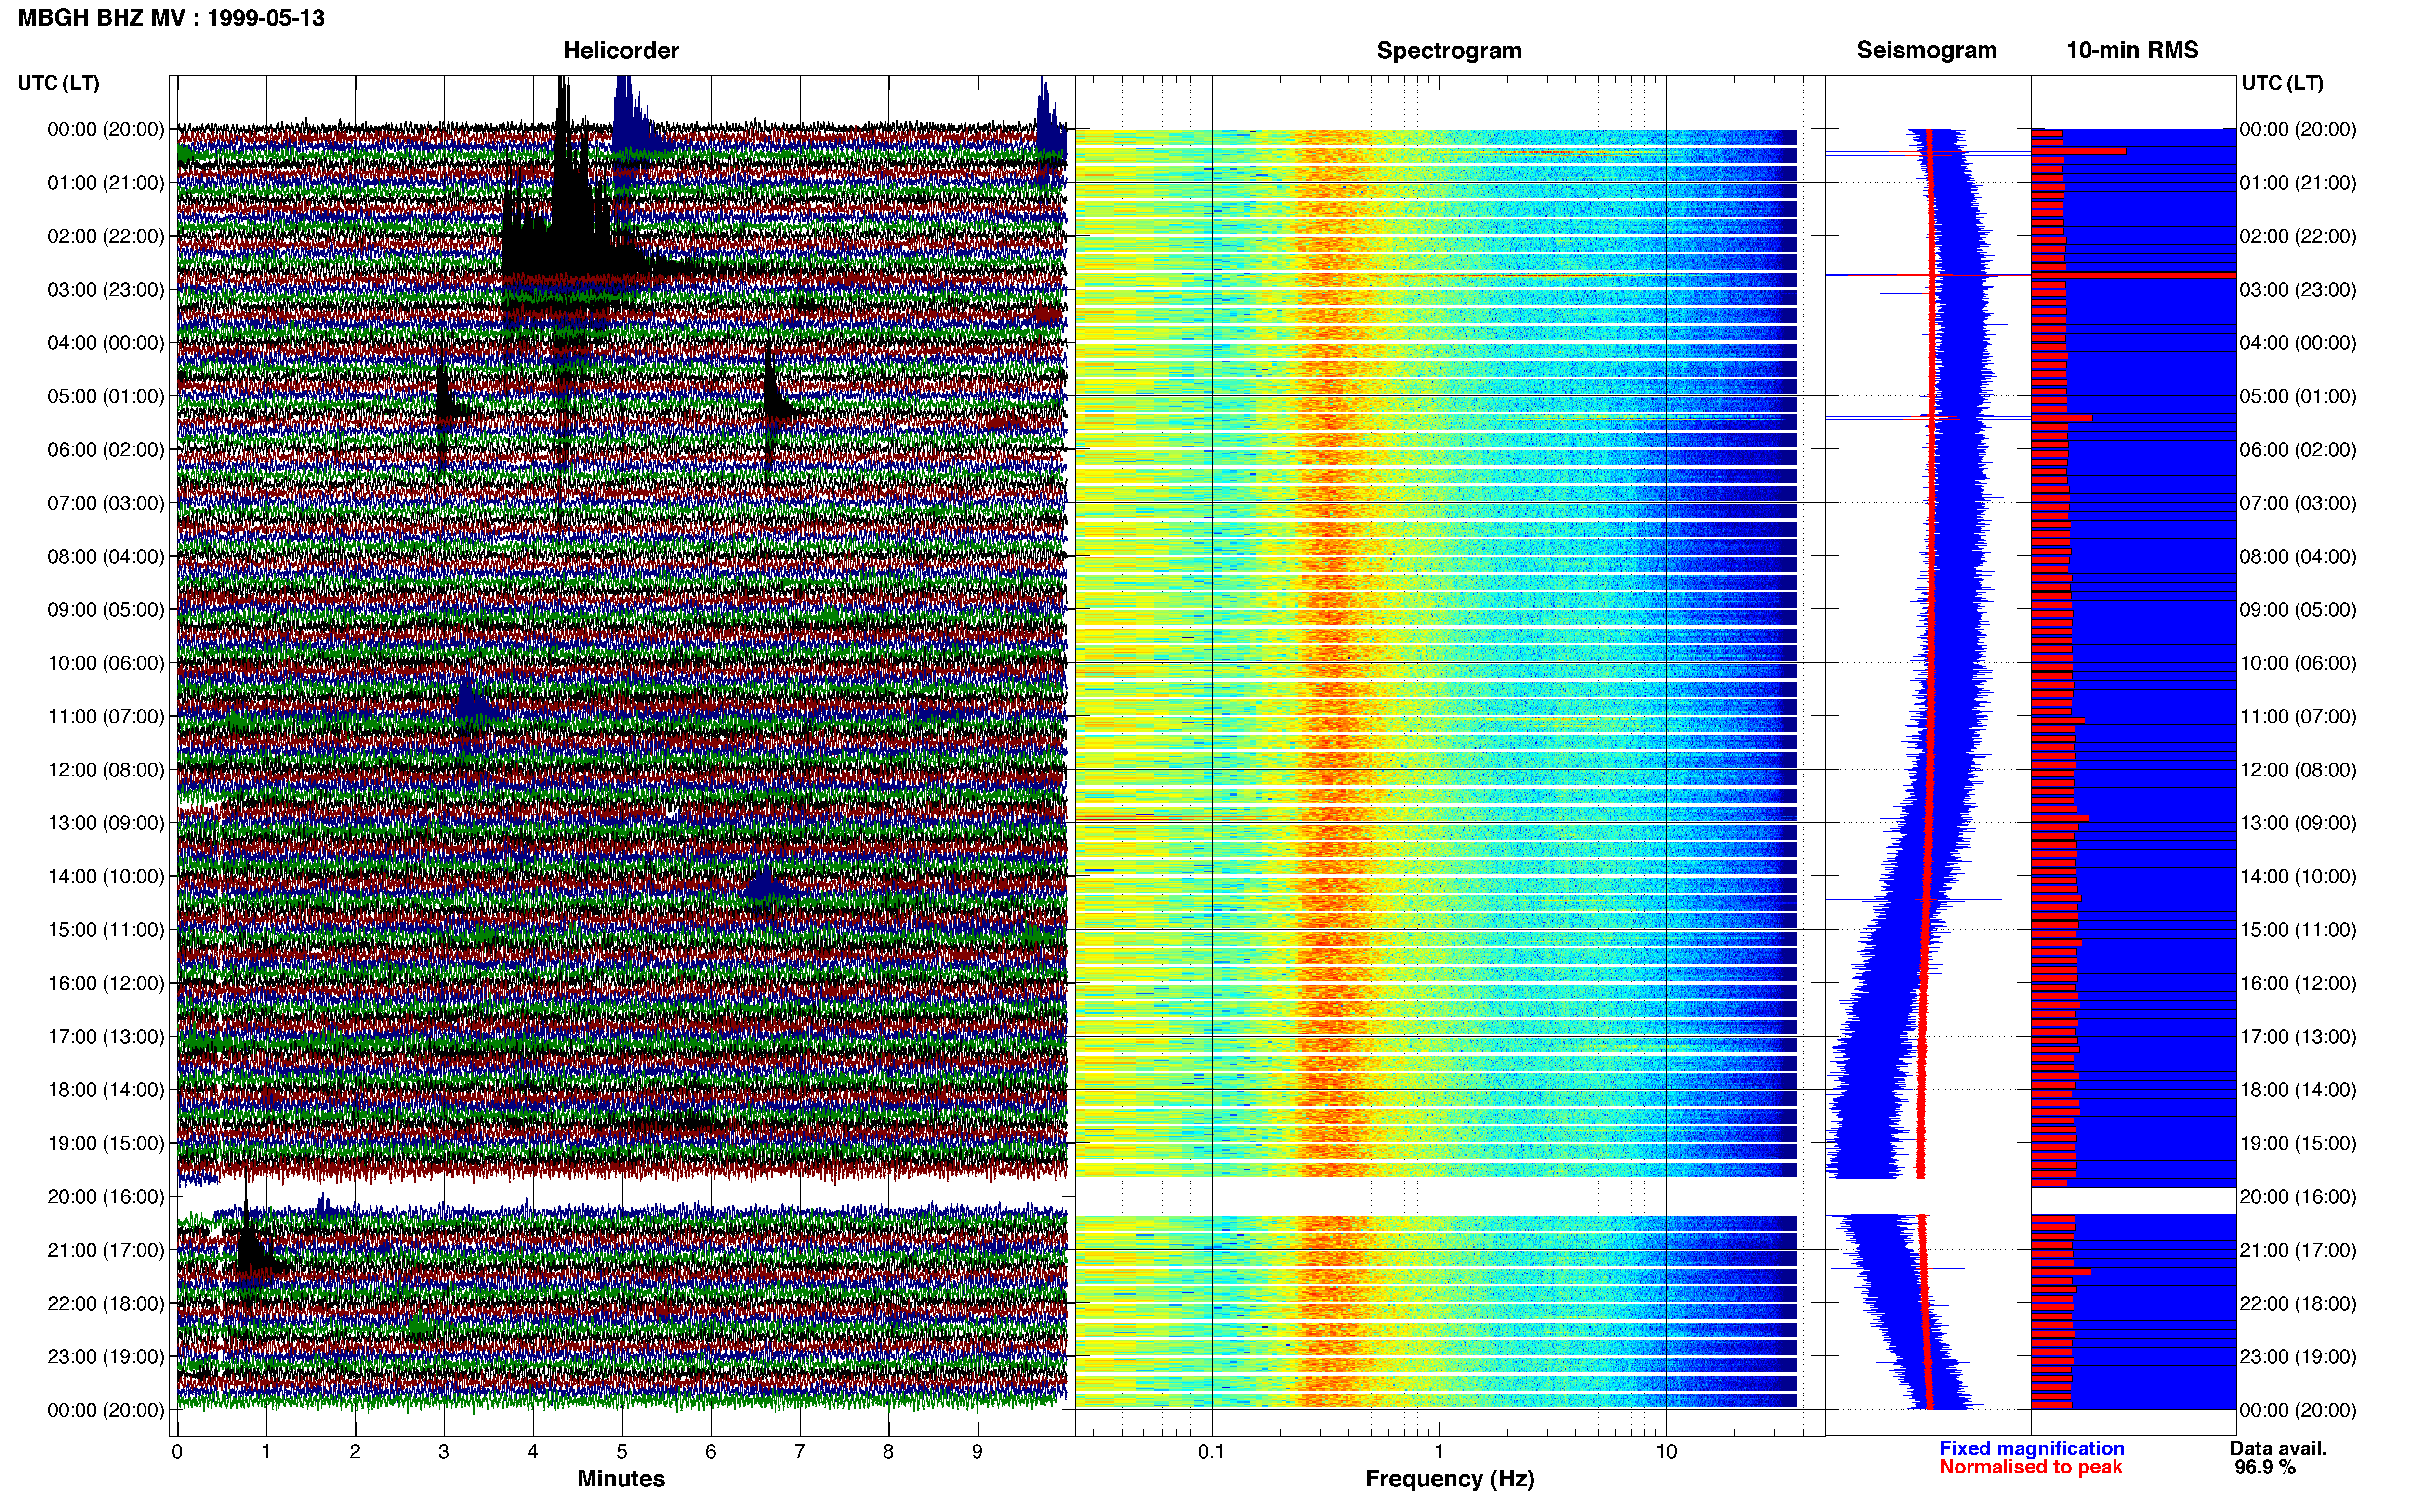Click the right-axis label 12:00 (08:00)

tap(2298, 770)
